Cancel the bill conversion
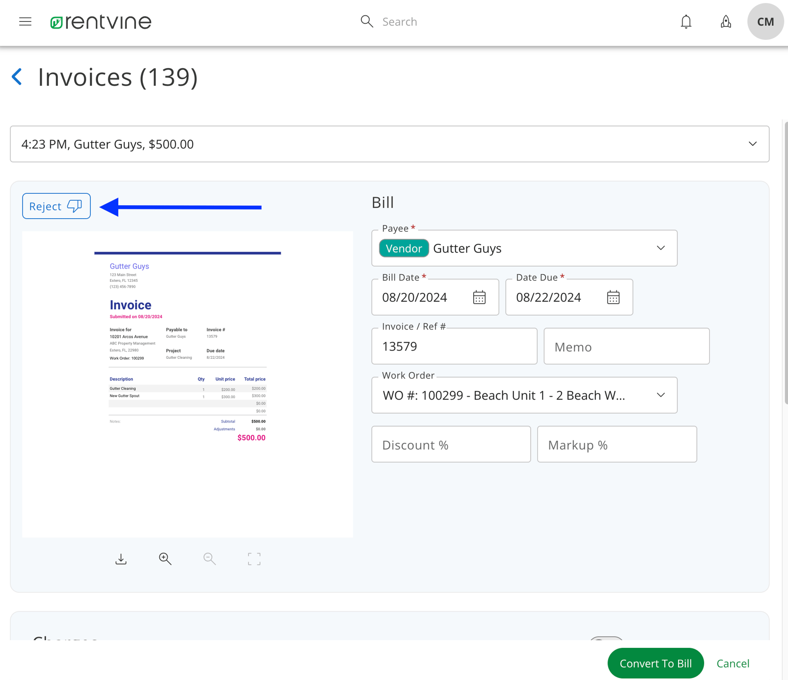 [733, 663]
